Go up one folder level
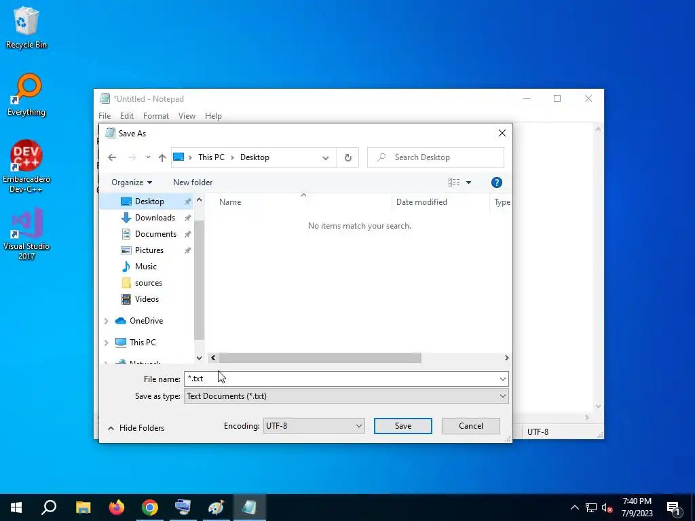 [x=162, y=157]
